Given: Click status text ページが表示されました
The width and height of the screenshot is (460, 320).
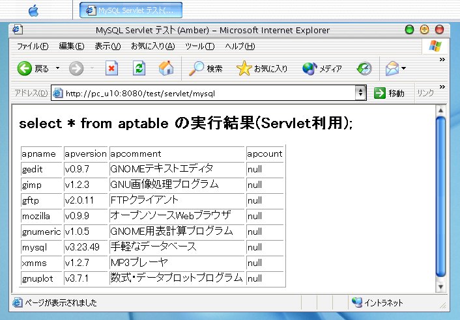Looking at the screenshot, I should point(61,302).
